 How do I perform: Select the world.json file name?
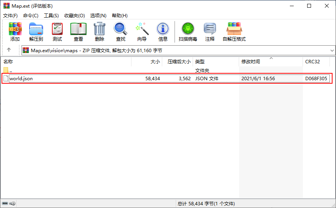click(x=21, y=79)
